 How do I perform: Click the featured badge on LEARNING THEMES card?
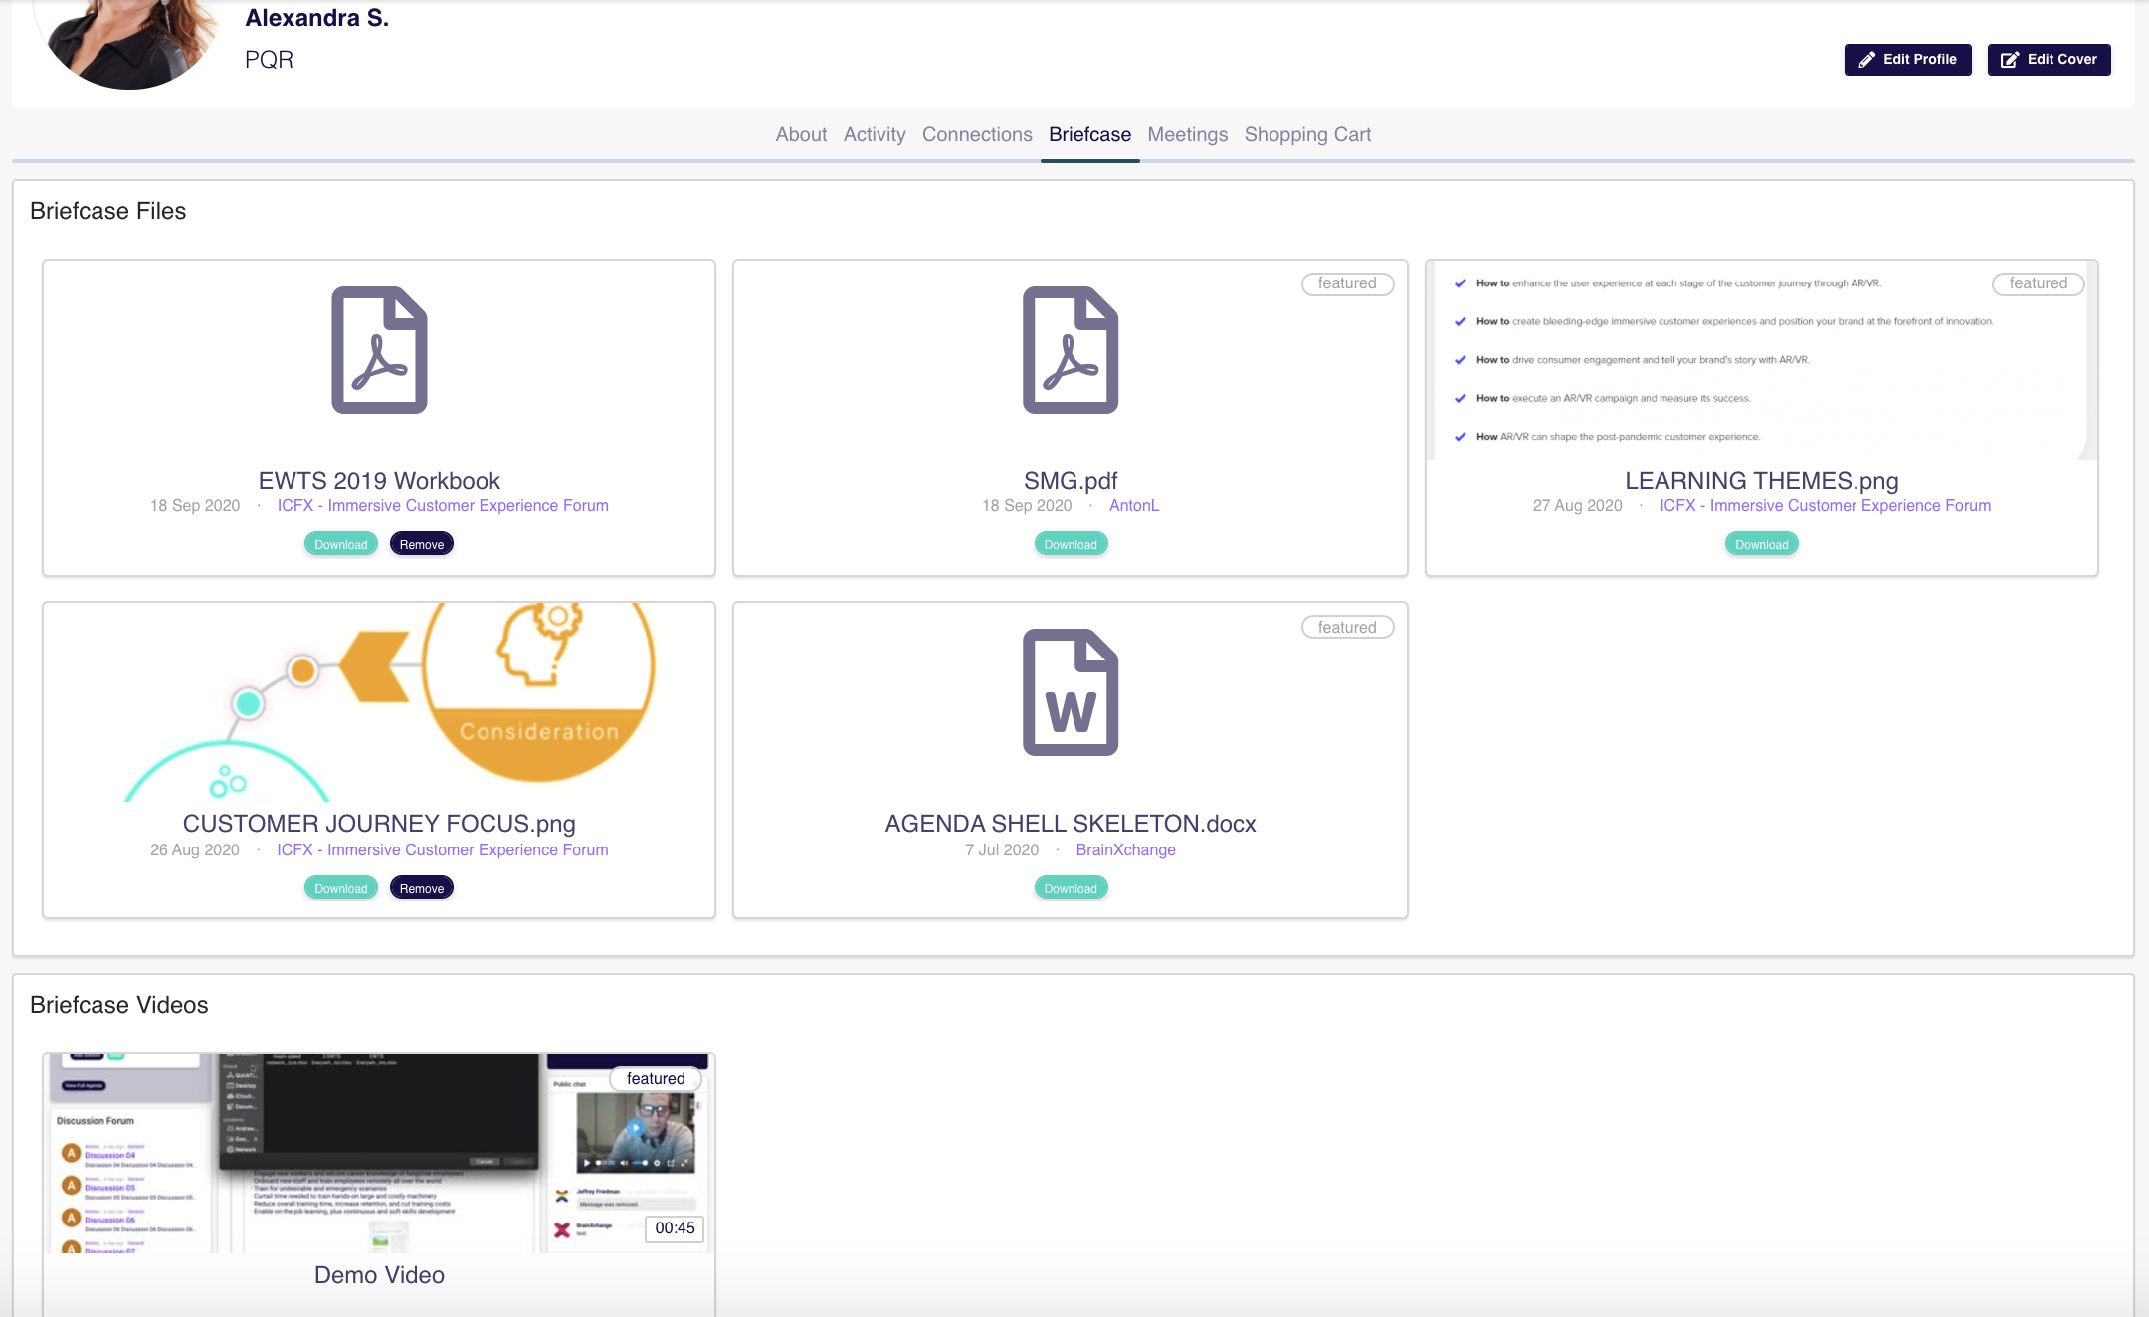tap(2038, 283)
